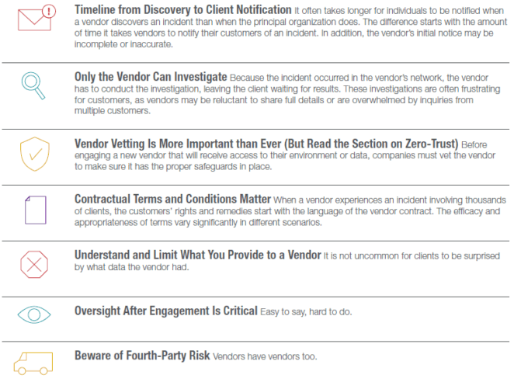Viewport: 514px width, 382px height.
Task: Click the paragraph mentioning multiple customers
Action: tap(287, 94)
